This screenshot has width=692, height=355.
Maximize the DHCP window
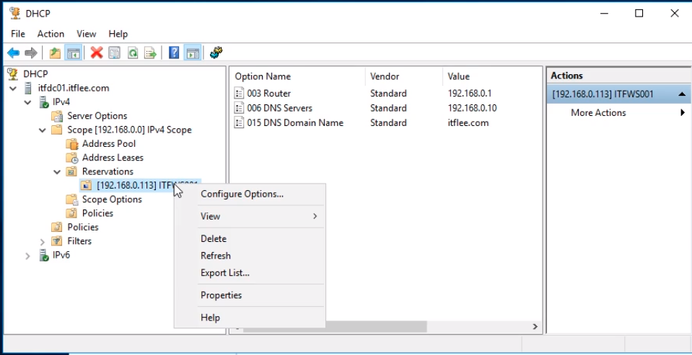click(x=639, y=14)
